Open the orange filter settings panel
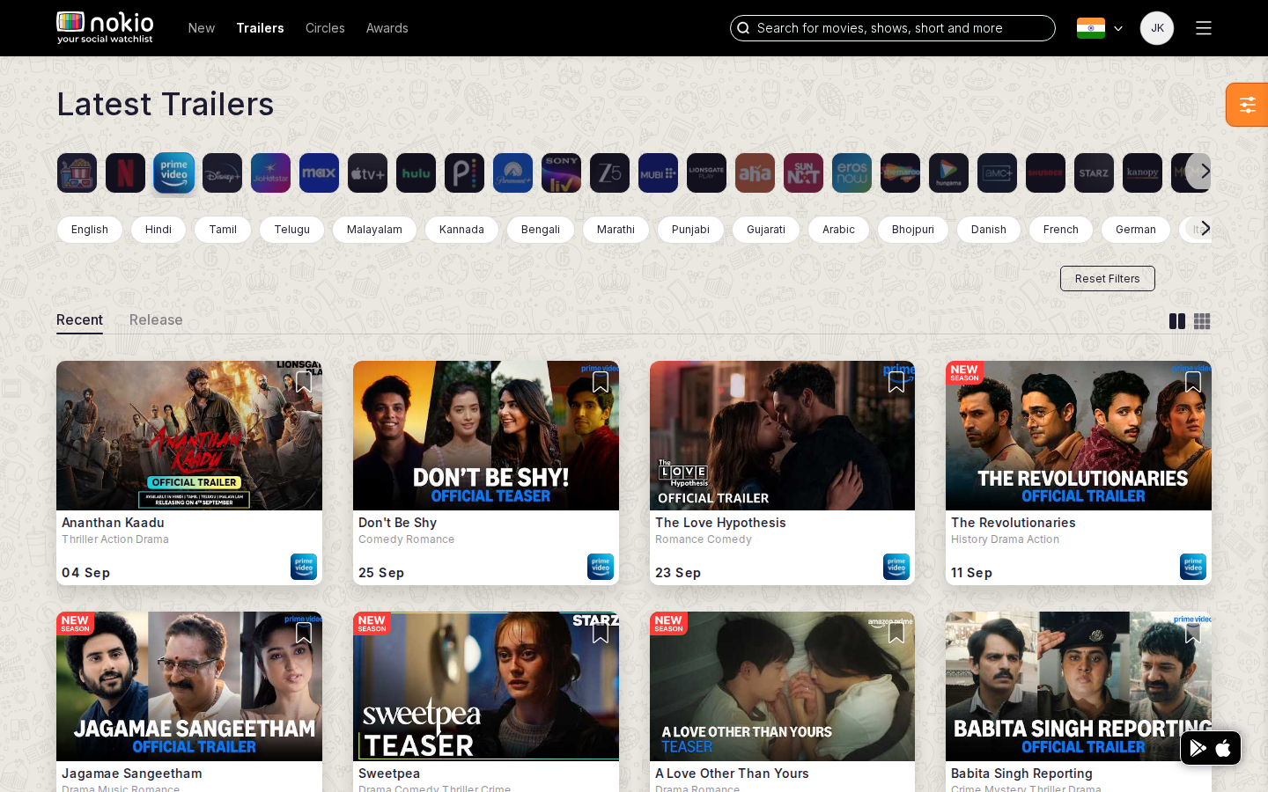 tap(1247, 105)
